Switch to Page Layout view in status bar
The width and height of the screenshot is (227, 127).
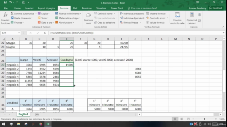click(x=182, y=119)
